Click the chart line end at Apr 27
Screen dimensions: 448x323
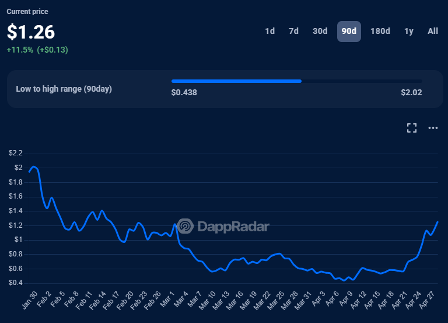click(437, 222)
